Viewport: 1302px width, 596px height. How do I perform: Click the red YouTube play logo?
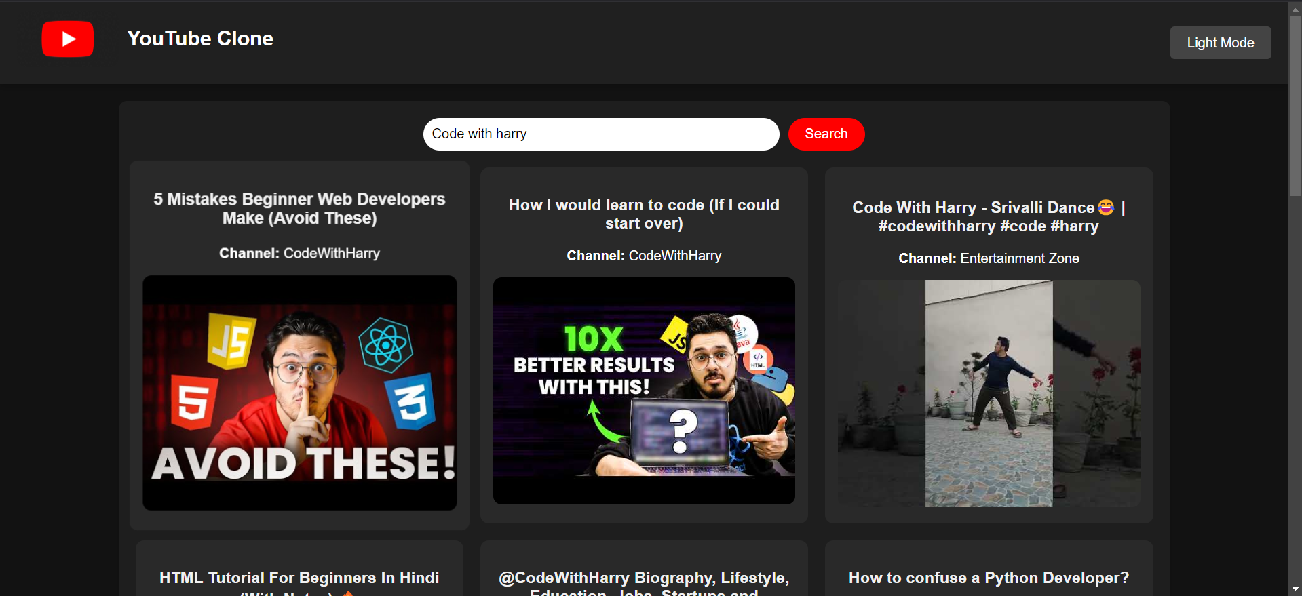point(68,39)
